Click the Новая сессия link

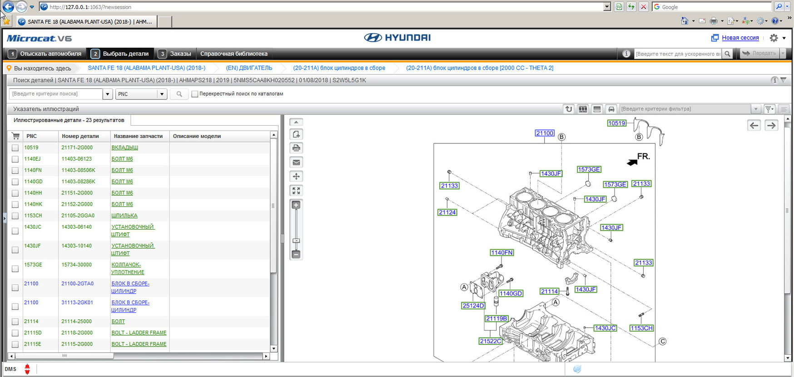coord(740,38)
